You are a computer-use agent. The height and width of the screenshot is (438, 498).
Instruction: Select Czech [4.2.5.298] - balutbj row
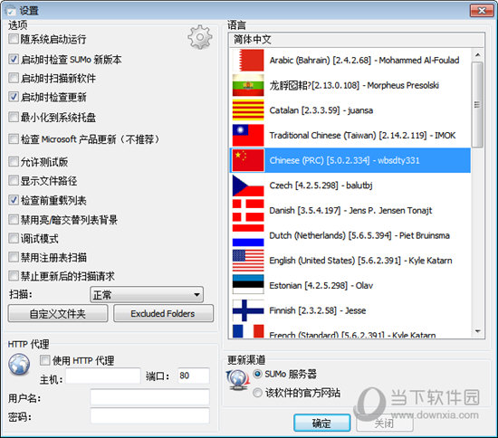click(350, 186)
